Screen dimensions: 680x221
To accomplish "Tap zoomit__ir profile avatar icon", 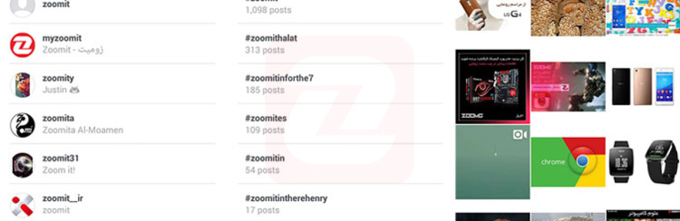I will tap(23, 205).
